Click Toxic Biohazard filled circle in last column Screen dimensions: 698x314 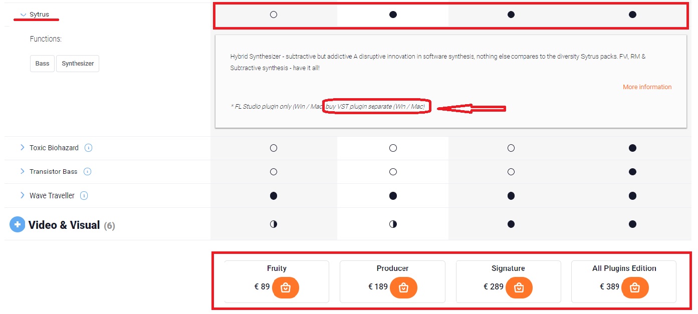632,148
